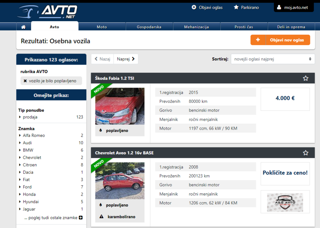Go to next page with Naprej
Viewport: 320px width, 228px height.
tap(126, 59)
